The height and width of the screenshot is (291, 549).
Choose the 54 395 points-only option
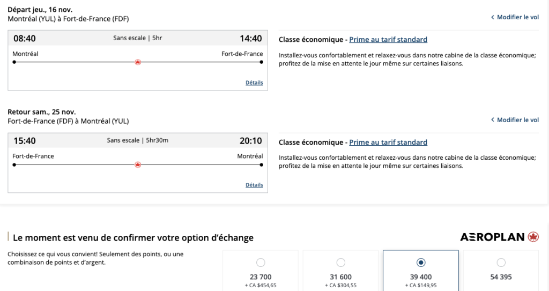pyautogui.click(x=501, y=263)
